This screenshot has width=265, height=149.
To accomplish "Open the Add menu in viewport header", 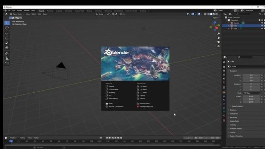I will point(39,14).
